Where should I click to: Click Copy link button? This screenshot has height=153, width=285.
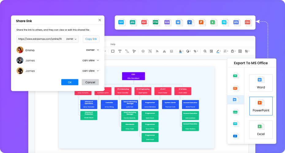tap(91, 39)
